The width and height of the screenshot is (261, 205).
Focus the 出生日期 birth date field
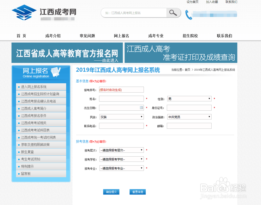click(x=121, y=107)
